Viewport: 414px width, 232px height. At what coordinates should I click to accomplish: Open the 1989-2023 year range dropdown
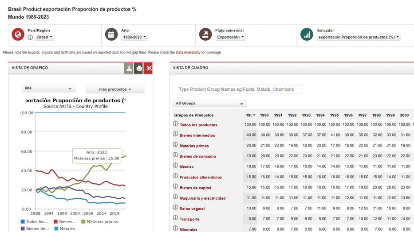[x=134, y=37]
